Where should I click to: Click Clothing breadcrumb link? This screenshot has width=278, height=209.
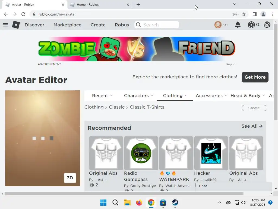coord(94,107)
